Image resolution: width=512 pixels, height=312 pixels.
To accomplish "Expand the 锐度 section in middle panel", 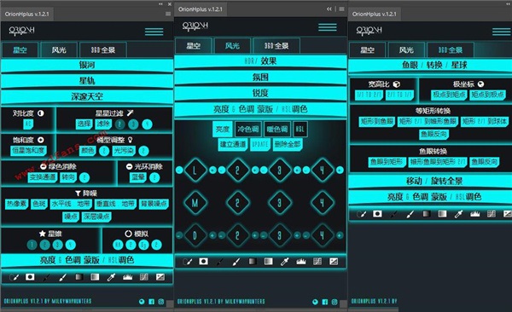I will pos(260,93).
